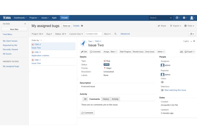Open Recently Viewed filter

pos(10,50)
